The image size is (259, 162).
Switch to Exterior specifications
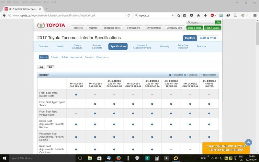[x=55, y=57]
